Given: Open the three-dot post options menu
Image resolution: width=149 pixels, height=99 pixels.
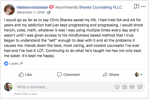Looking at the screenshot, I should point(143,6).
